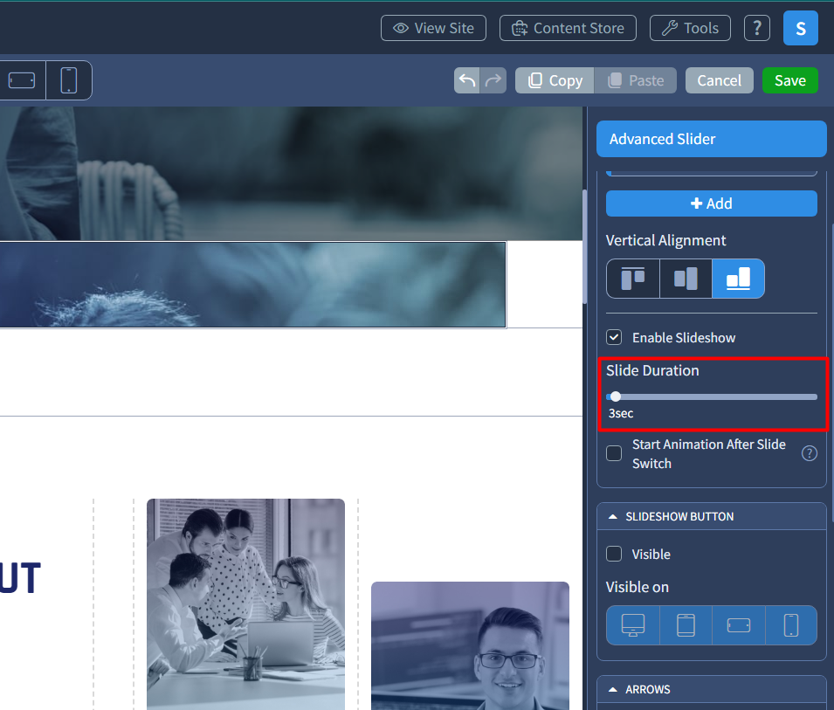Viewport: 834px width, 710px height.
Task: Toggle visibility on landscape tablet
Action: pos(738,625)
